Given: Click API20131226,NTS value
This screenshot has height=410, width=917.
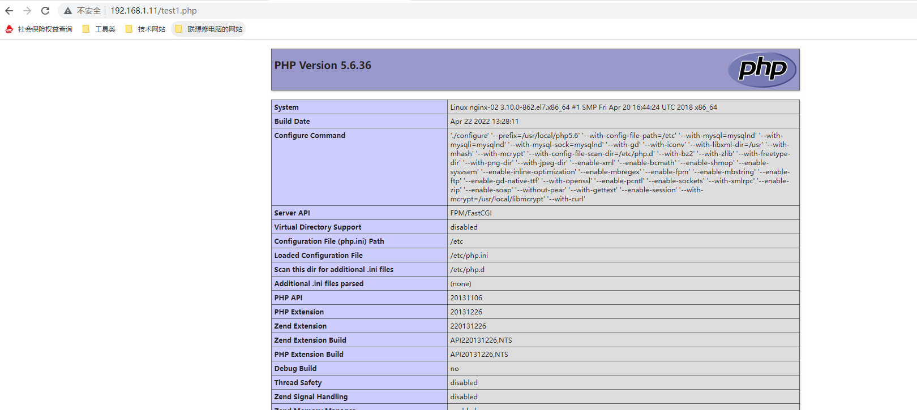Looking at the screenshot, I should pos(479,355).
